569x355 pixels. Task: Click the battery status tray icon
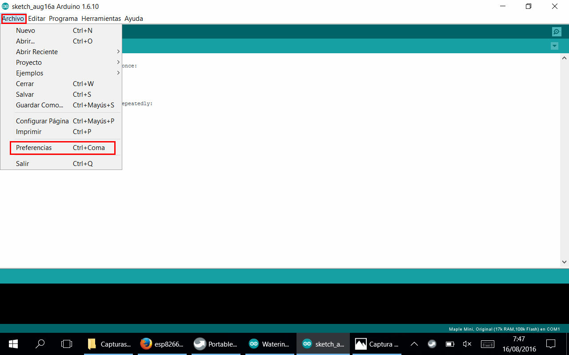[x=450, y=344]
